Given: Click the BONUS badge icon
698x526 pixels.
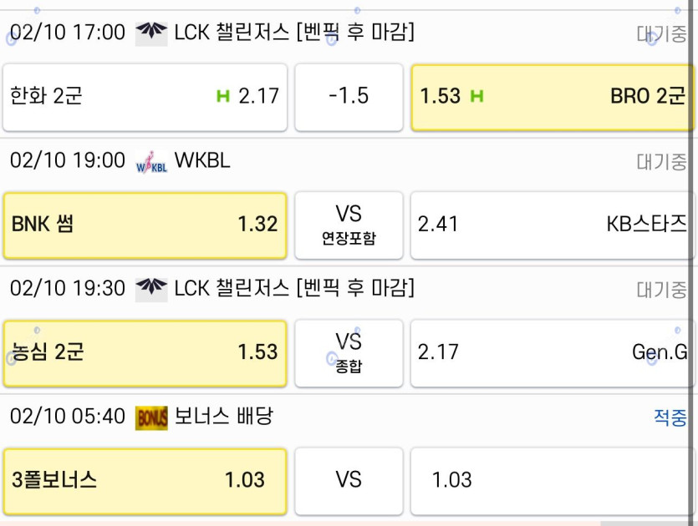Looking at the screenshot, I should [x=151, y=417].
